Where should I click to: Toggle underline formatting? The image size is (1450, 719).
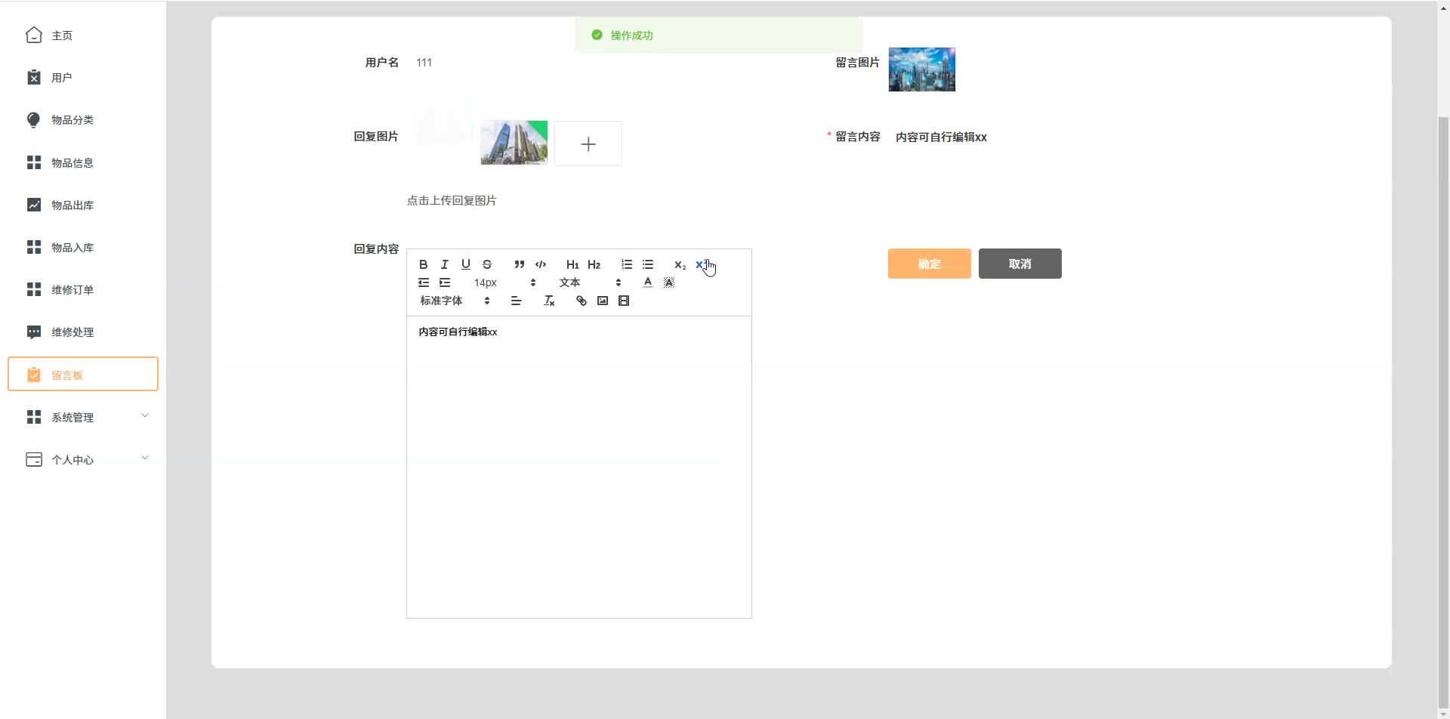tap(466, 264)
